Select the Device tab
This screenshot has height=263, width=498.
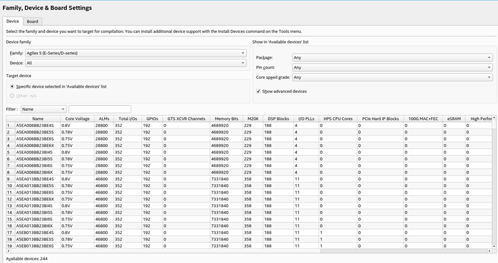(x=12, y=21)
